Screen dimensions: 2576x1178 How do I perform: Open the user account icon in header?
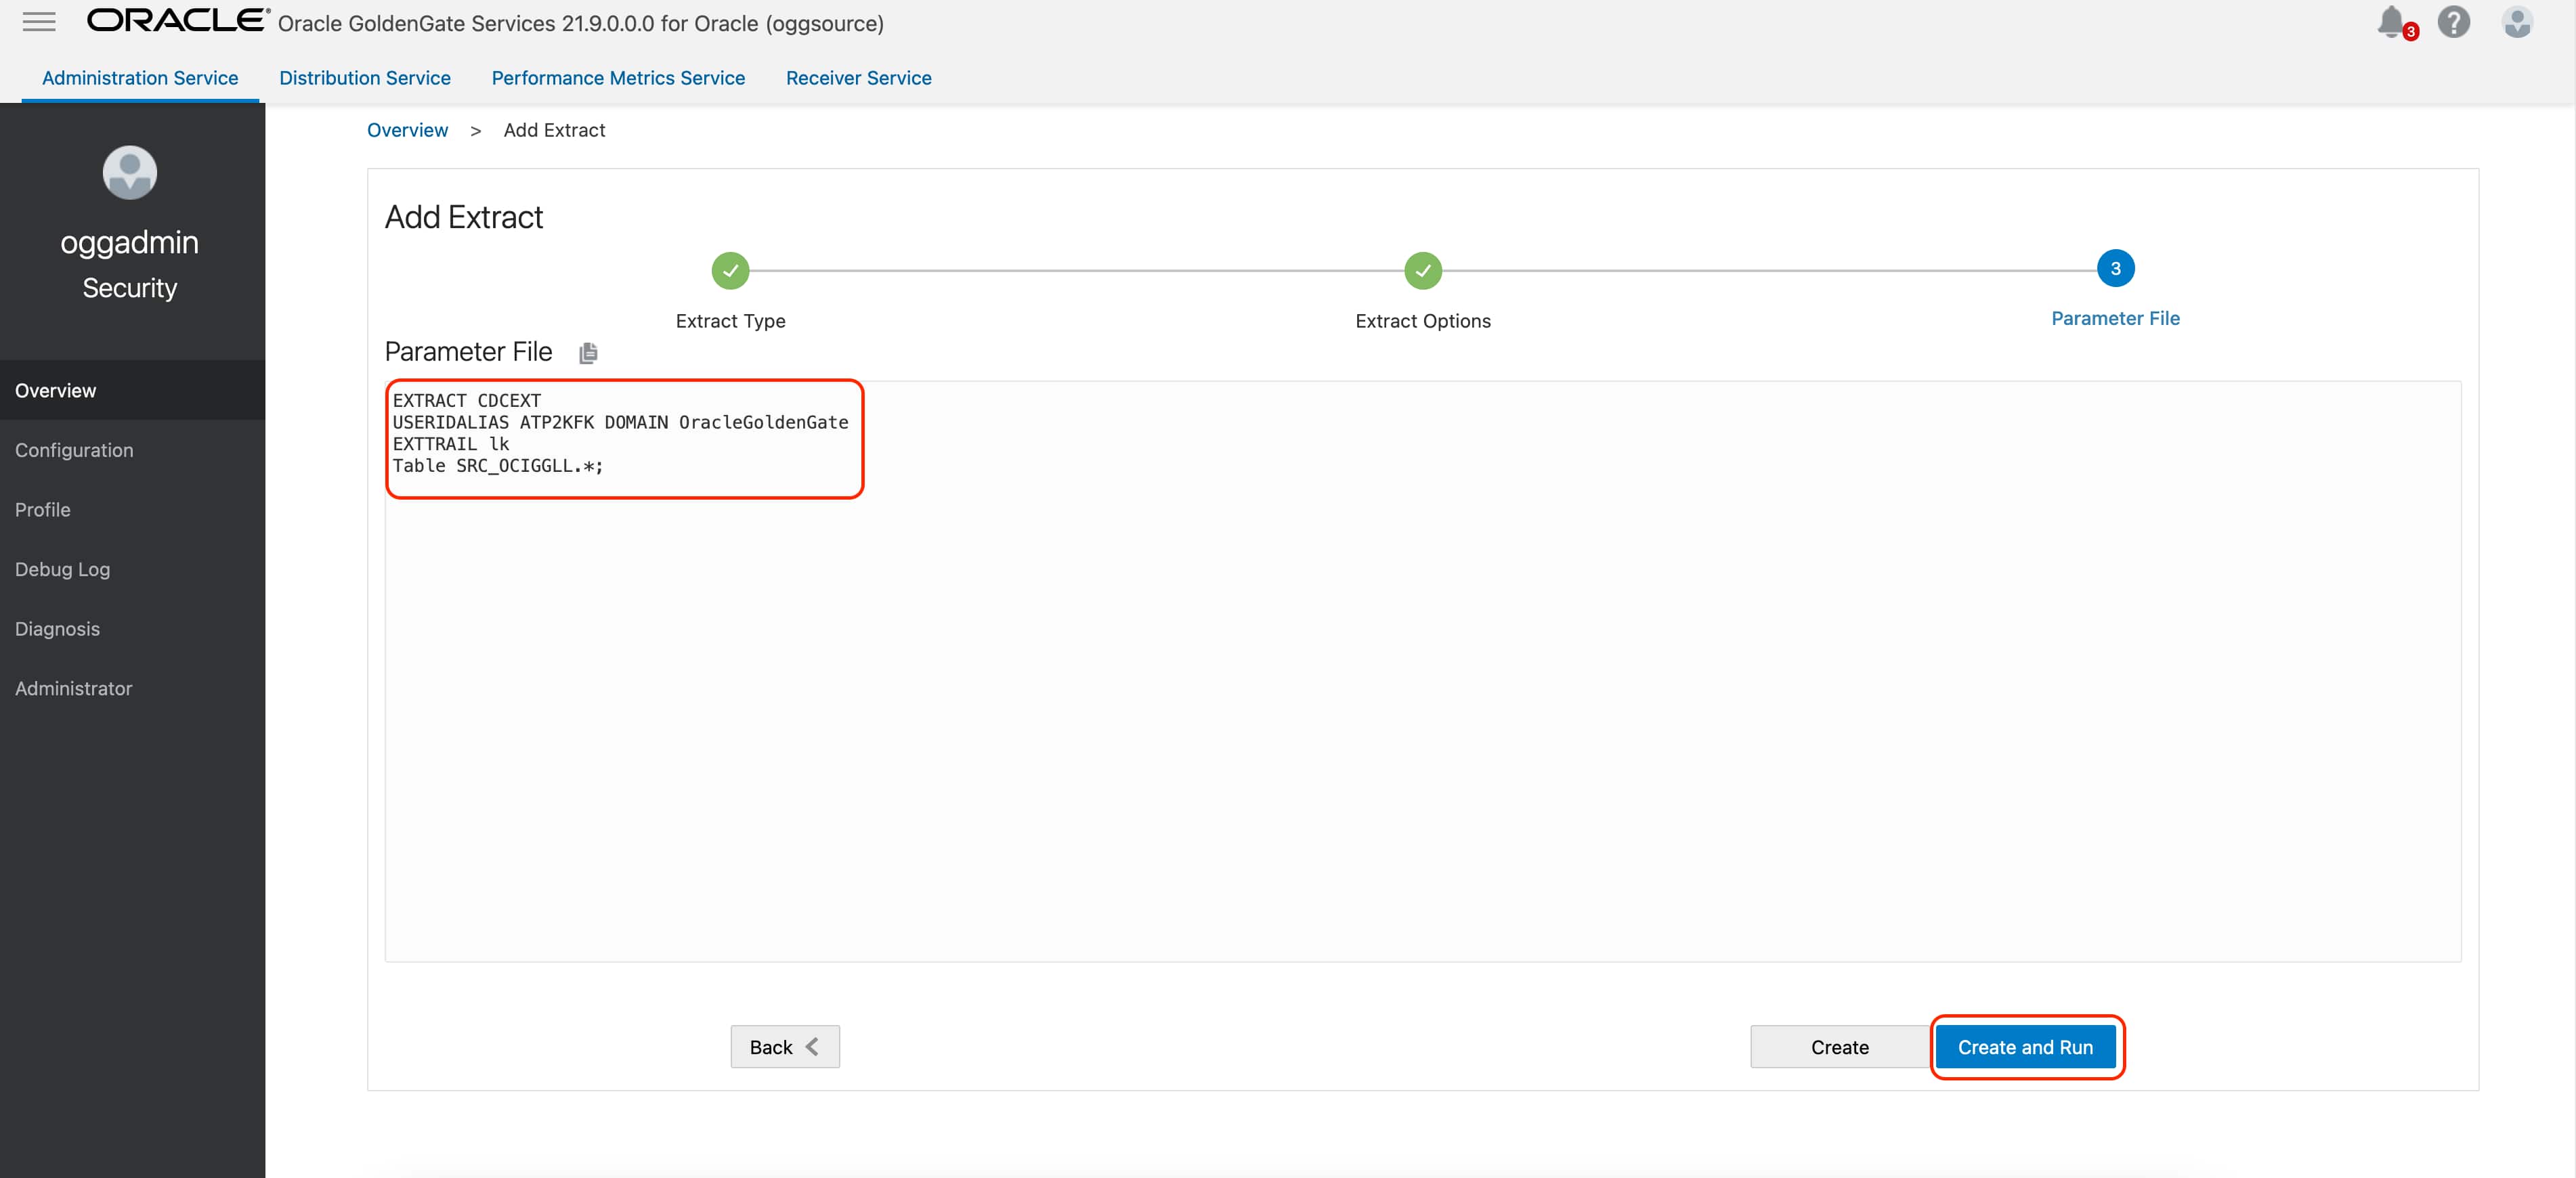tap(2516, 22)
